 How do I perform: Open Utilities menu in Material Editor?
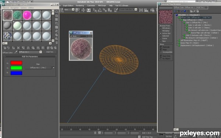click(x=31, y=8)
